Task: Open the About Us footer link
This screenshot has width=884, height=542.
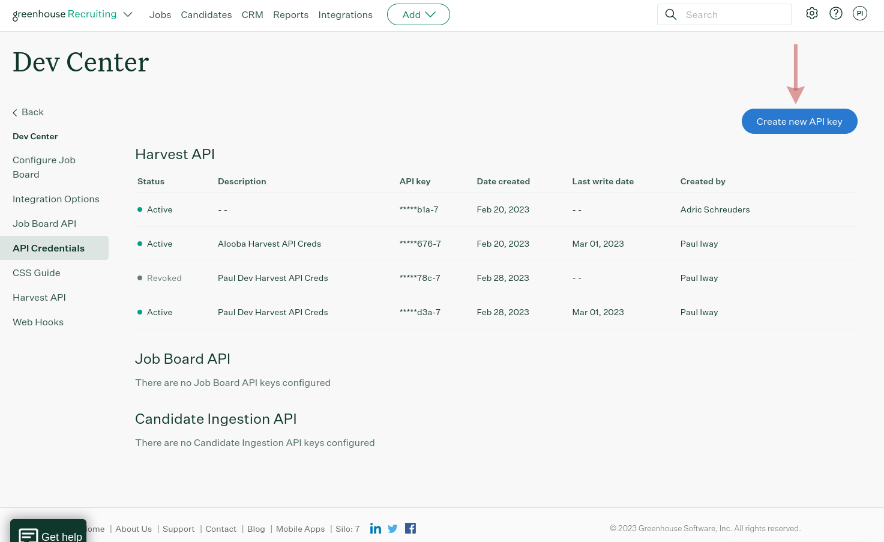Action: pos(134,529)
